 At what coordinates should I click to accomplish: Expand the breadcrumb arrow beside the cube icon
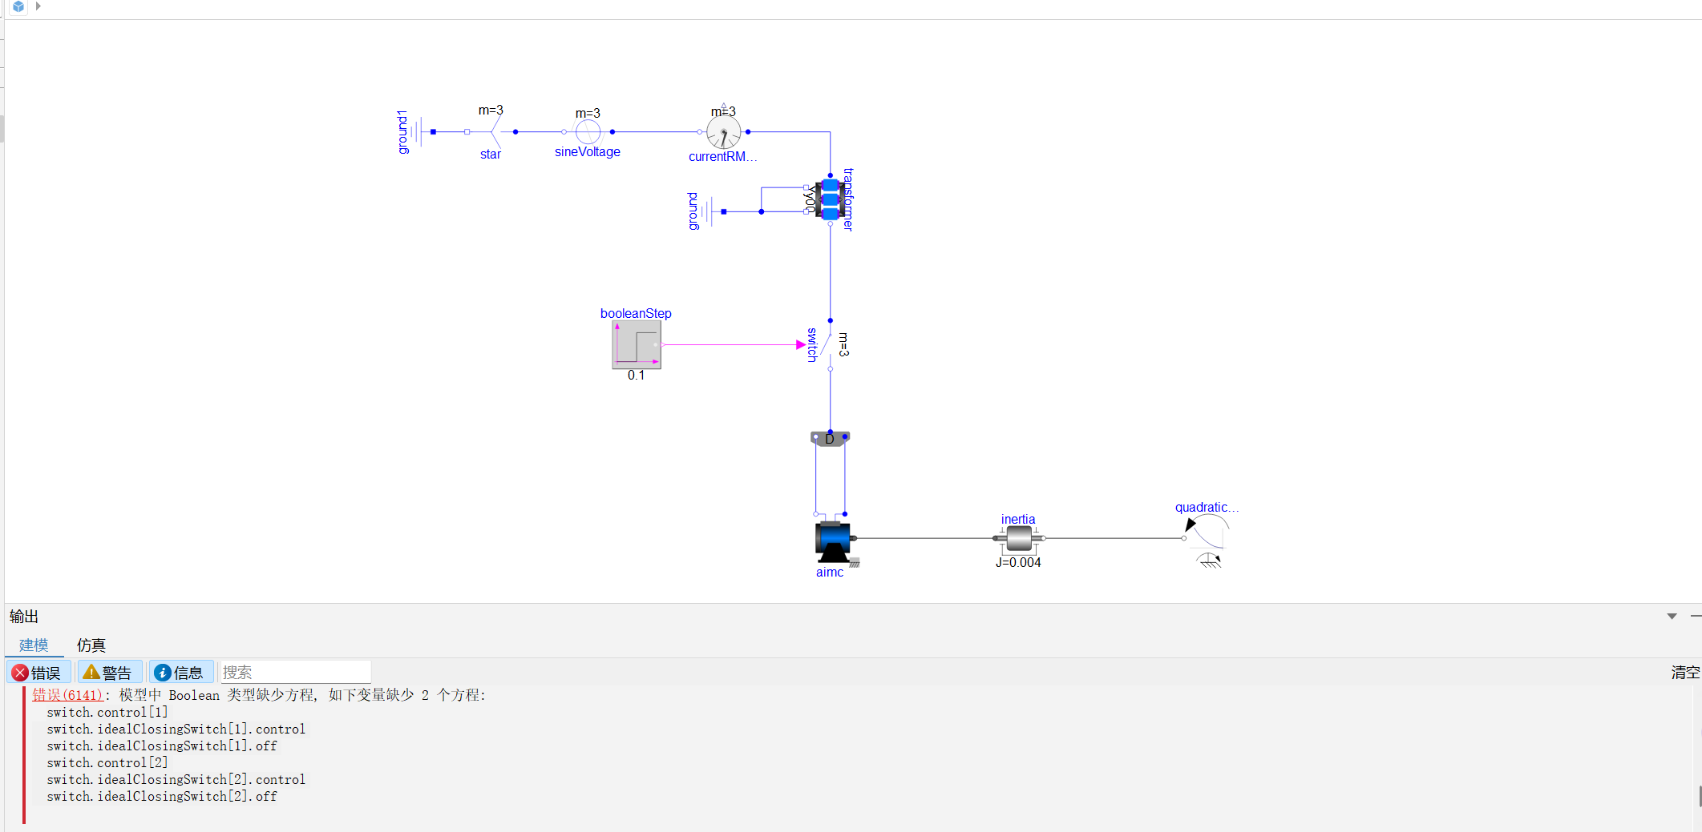(38, 6)
